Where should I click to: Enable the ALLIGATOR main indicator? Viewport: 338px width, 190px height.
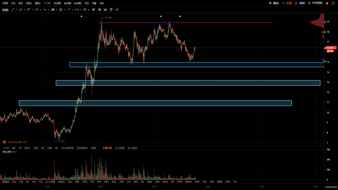point(68,148)
